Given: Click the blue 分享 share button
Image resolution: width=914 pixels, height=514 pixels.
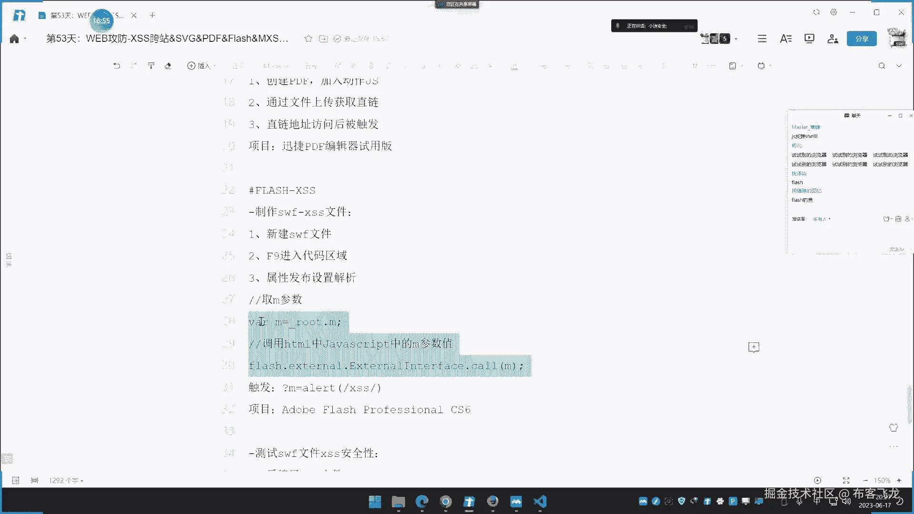Looking at the screenshot, I should [x=862, y=39].
